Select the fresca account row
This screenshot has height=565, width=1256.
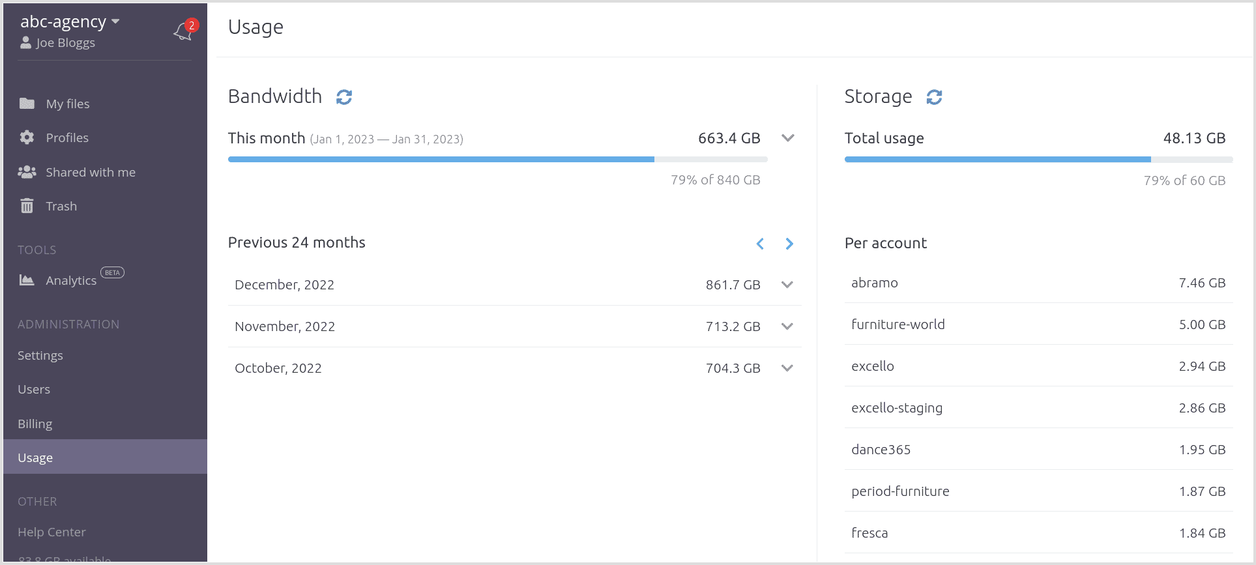(1039, 533)
